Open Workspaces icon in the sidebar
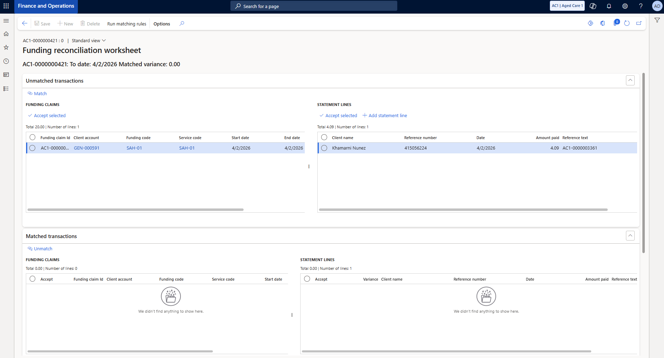 [6, 75]
